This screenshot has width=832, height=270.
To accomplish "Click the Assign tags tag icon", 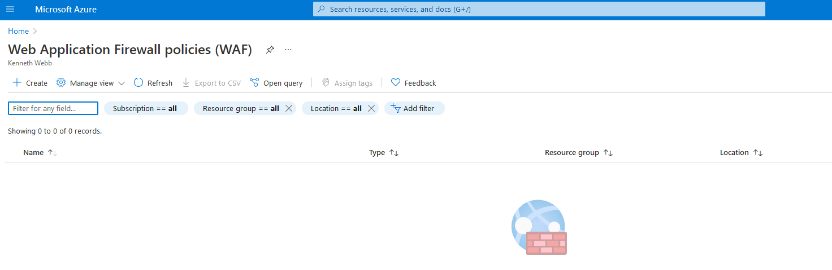I will [326, 83].
